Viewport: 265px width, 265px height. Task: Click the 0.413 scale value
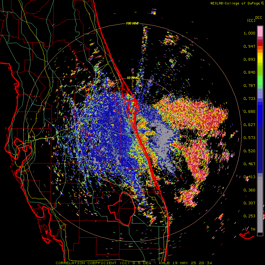(249, 177)
